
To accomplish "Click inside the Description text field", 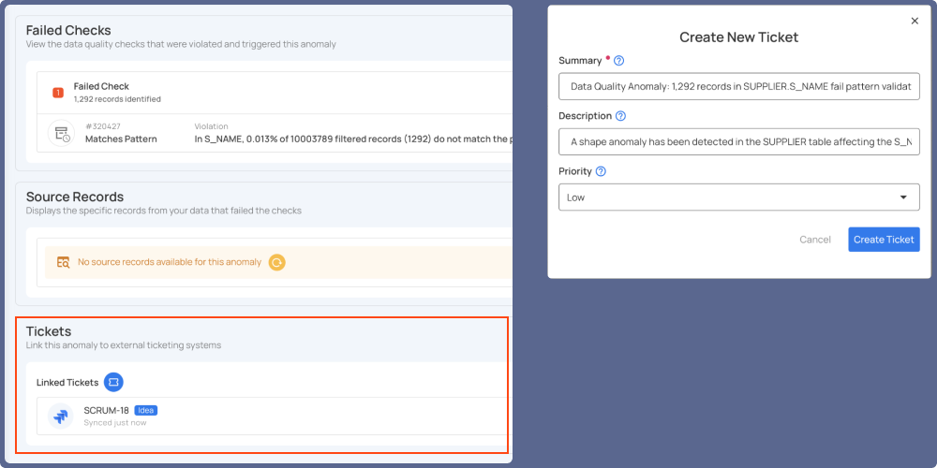I will coord(738,142).
